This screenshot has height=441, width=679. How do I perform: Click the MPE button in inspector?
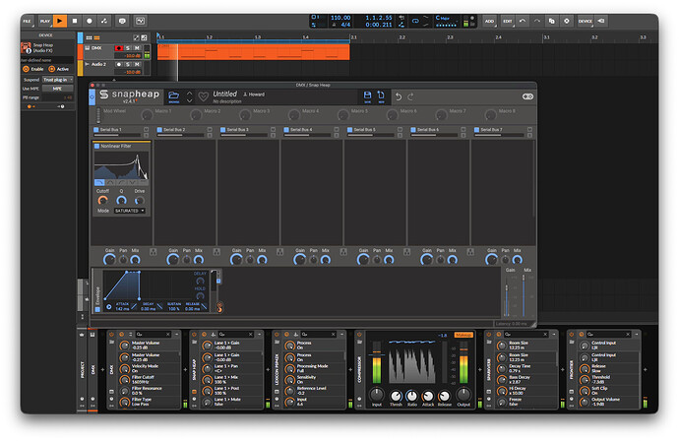57,89
